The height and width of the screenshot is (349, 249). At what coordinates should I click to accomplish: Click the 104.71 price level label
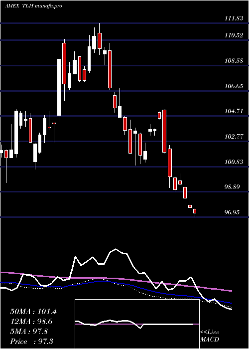pos(234,111)
